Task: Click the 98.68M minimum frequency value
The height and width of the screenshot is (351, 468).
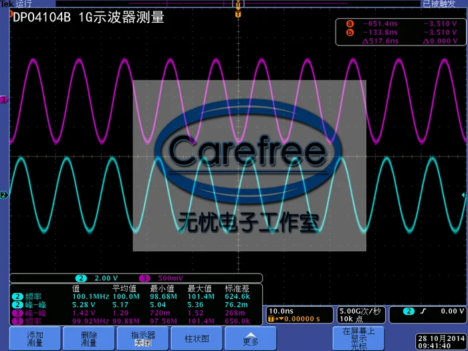Action: pyautogui.click(x=163, y=297)
